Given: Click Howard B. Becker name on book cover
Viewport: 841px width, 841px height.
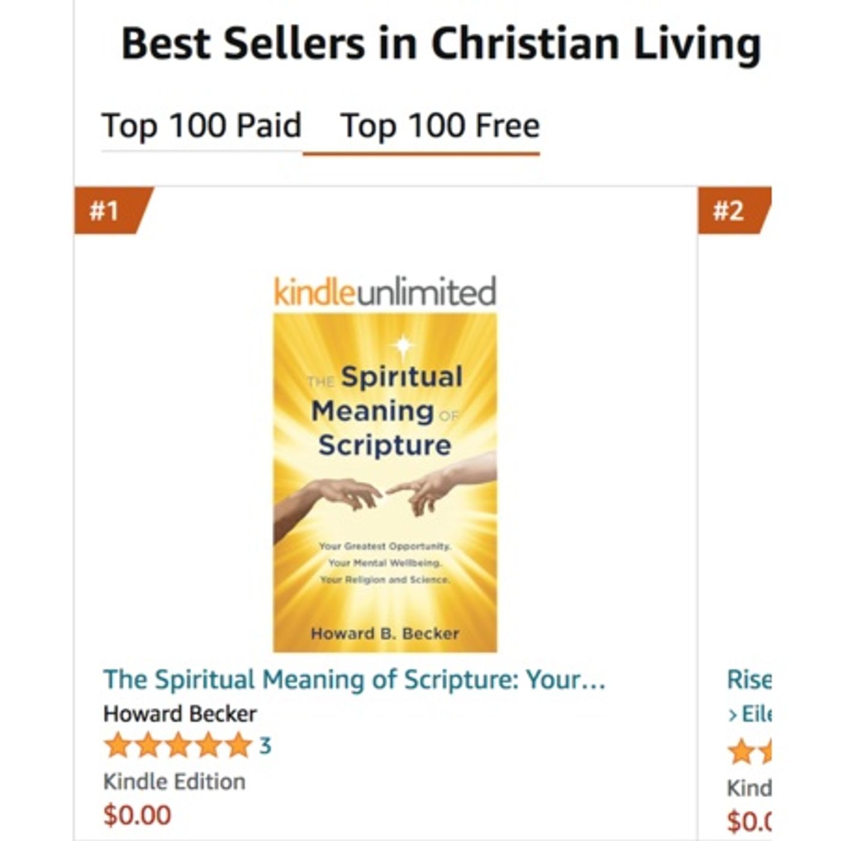Looking at the screenshot, I should (x=385, y=633).
